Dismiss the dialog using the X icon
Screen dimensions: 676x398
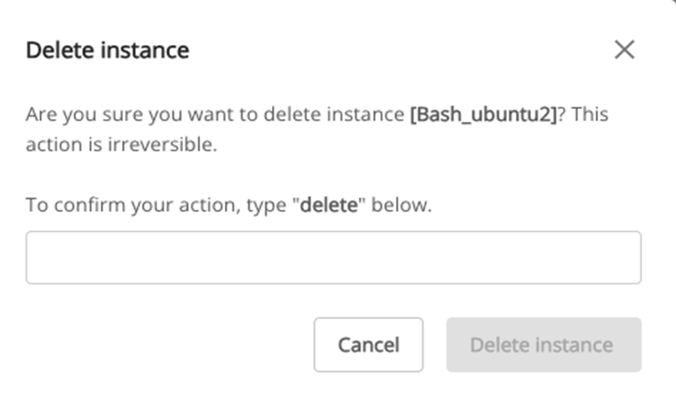pos(625,50)
